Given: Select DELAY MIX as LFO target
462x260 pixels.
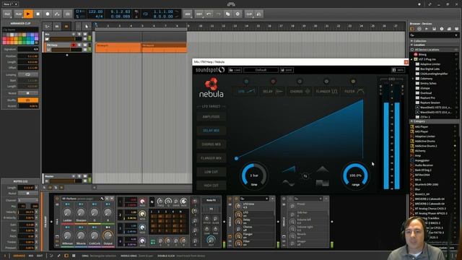Looking at the screenshot, I should (212, 131).
